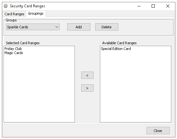This screenshot has height=139, width=177.
Task: Select Magic Cards in Selected Card Ranges
Action: click(14, 53)
